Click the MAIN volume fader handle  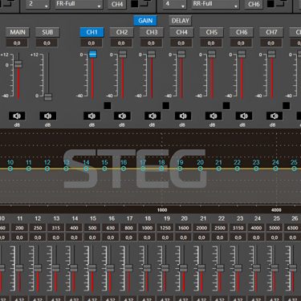(18, 64)
